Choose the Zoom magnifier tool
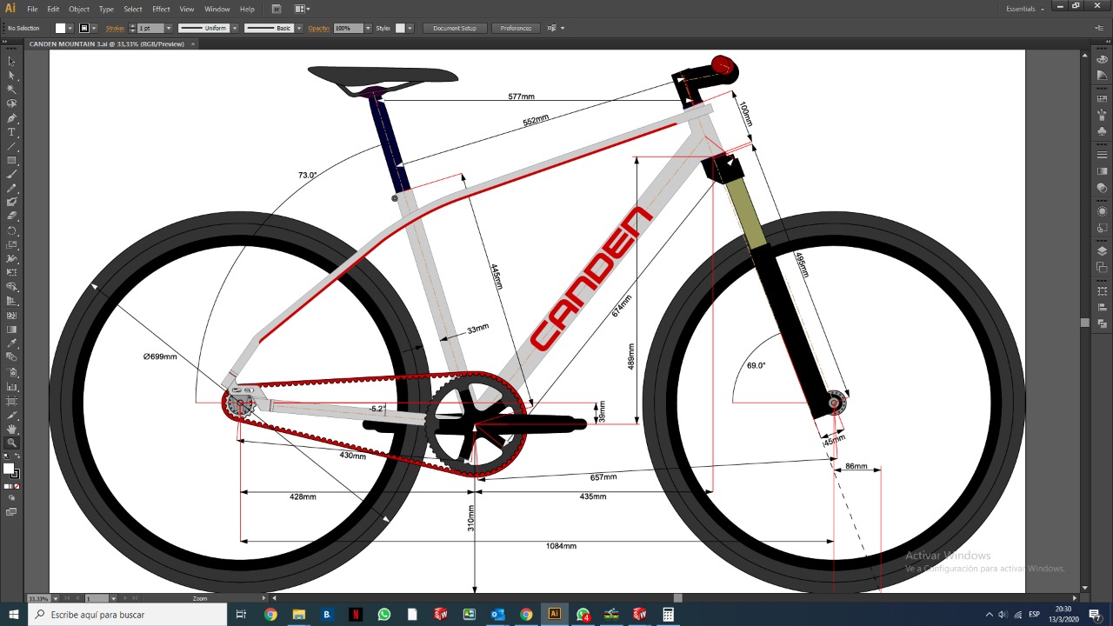The width and height of the screenshot is (1113, 626). [x=11, y=443]
